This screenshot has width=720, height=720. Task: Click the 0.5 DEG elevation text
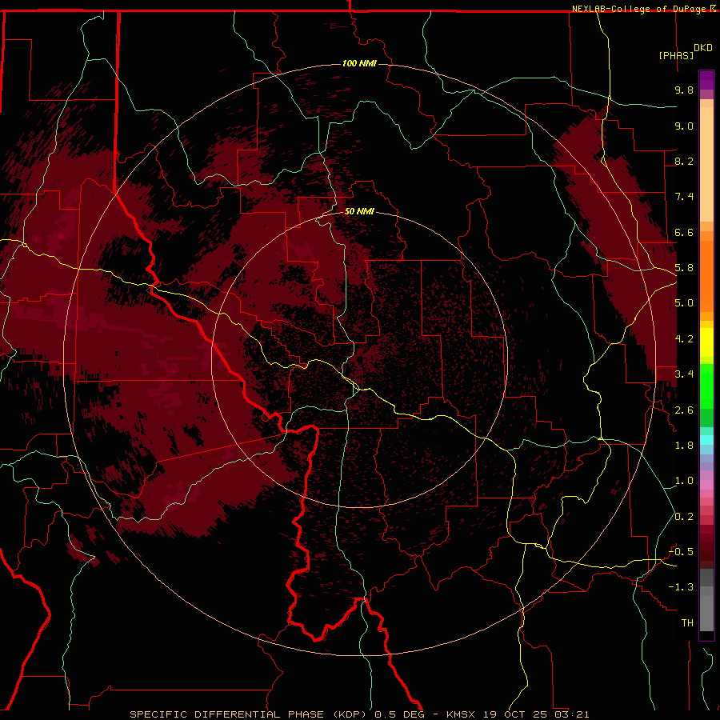tap(399, 714)
